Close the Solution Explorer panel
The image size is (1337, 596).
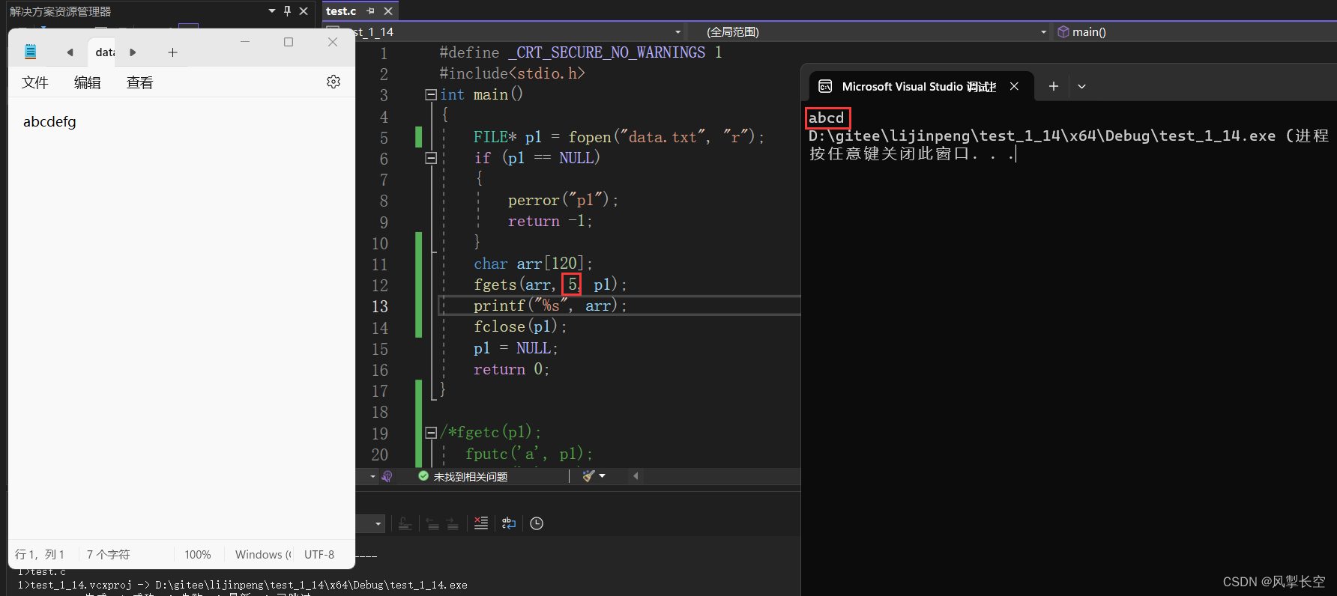[304, 11]
